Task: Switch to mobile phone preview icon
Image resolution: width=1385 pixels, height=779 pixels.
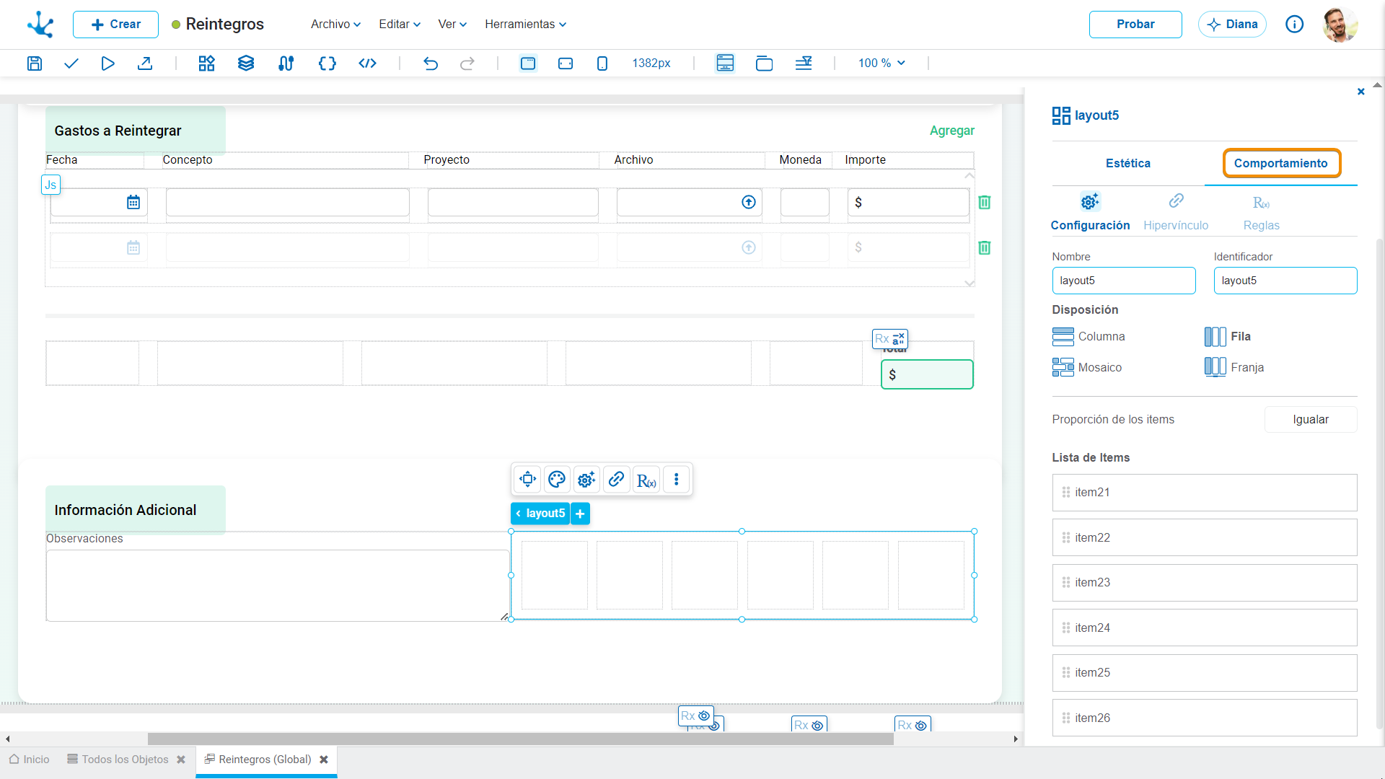Action: click(602, 63)
